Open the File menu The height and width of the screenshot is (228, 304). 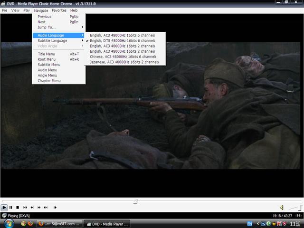(x=5, y=10)
